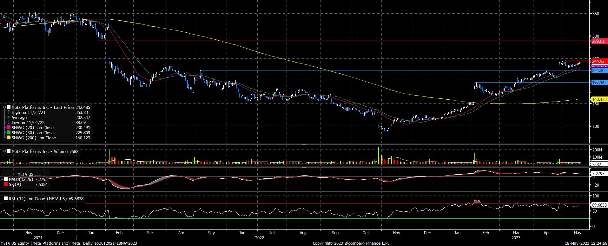
Task: Click the 'META US' label in MACD pane
Action: (x=25, y=174)
